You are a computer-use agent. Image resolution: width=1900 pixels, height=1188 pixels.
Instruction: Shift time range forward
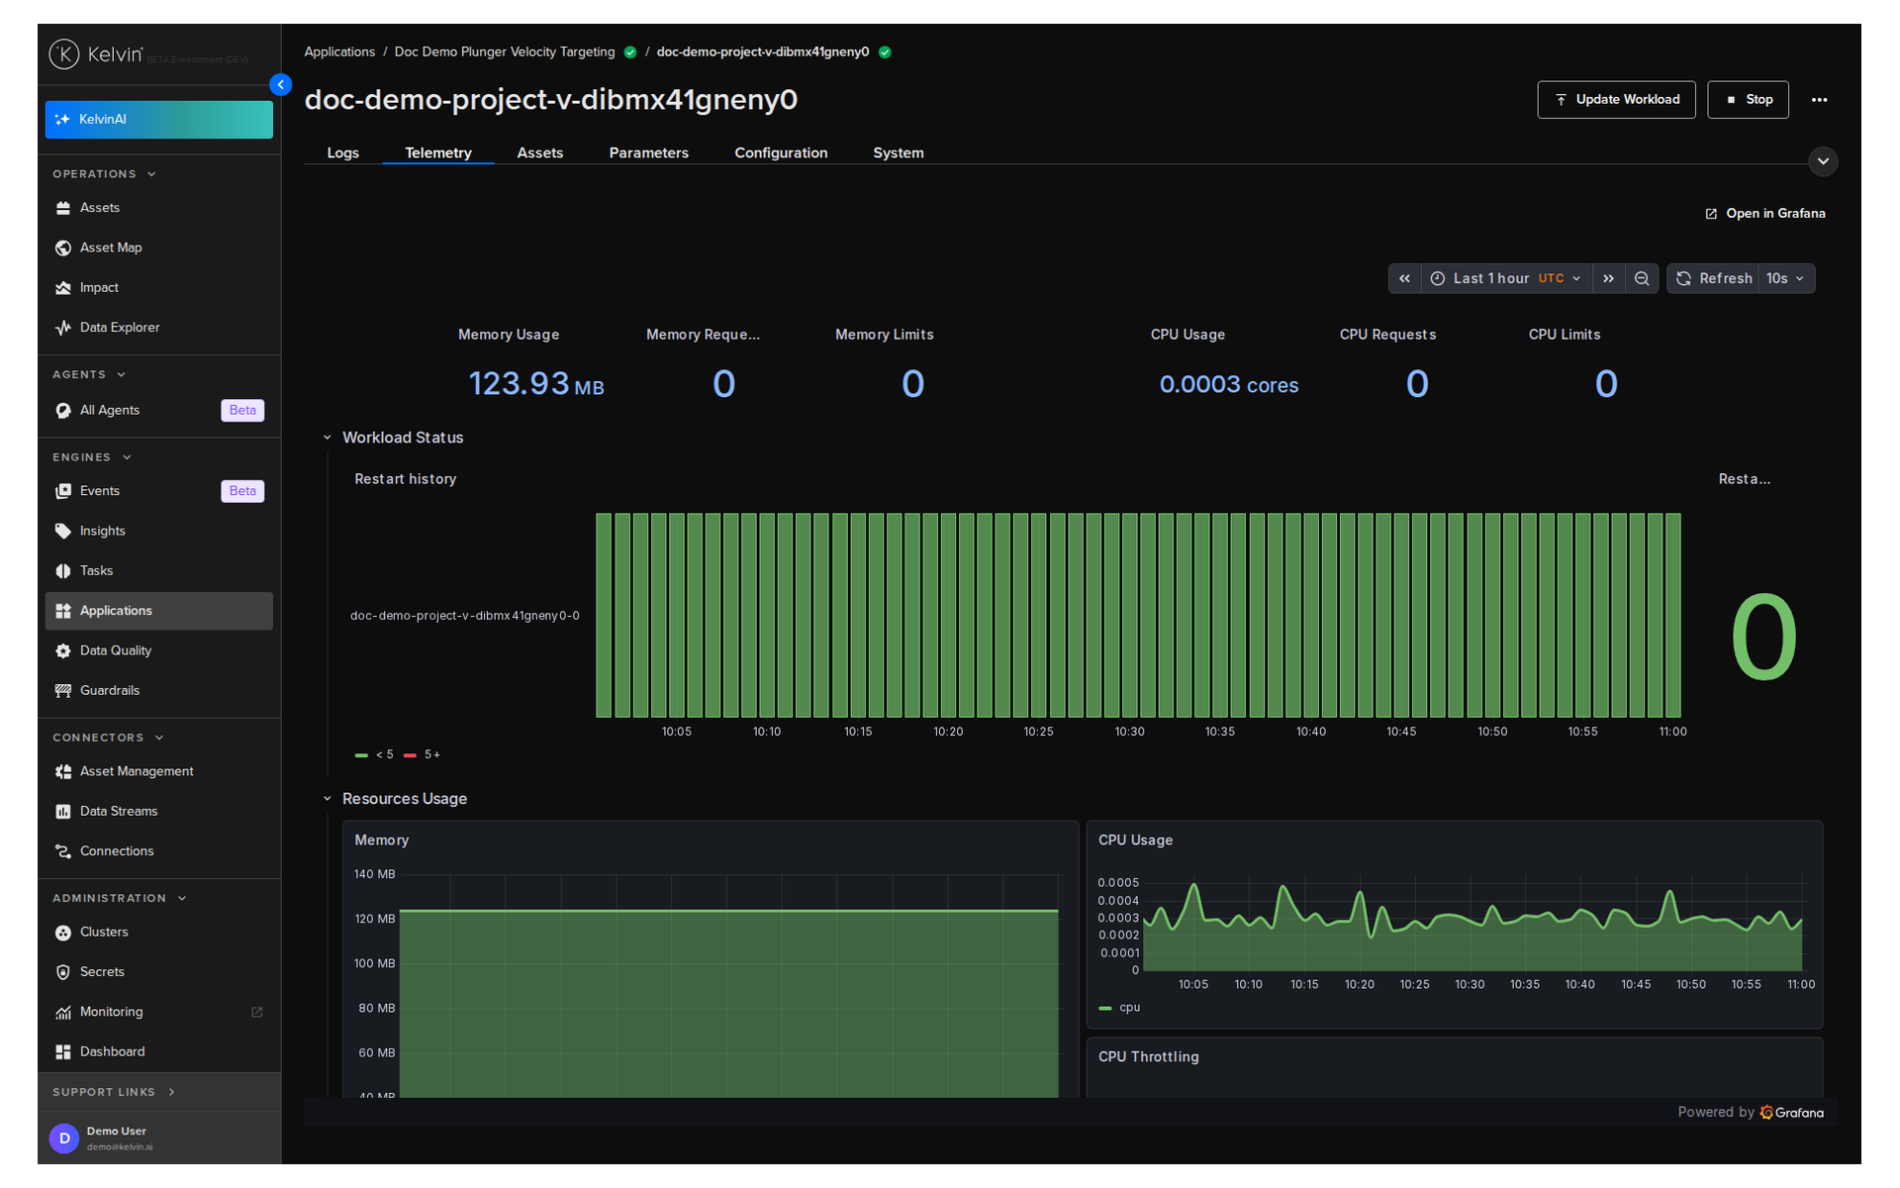(1609, 279)
